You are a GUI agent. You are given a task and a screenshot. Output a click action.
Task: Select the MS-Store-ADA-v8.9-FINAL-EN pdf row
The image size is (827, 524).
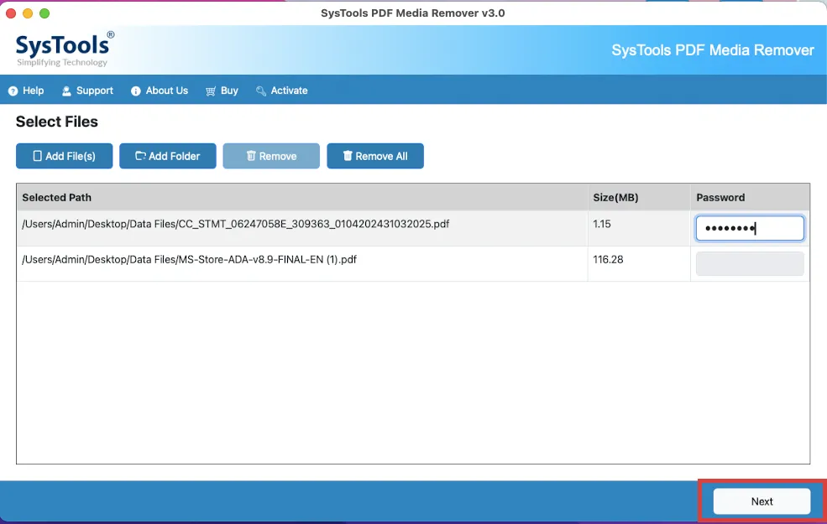(413, 263)
